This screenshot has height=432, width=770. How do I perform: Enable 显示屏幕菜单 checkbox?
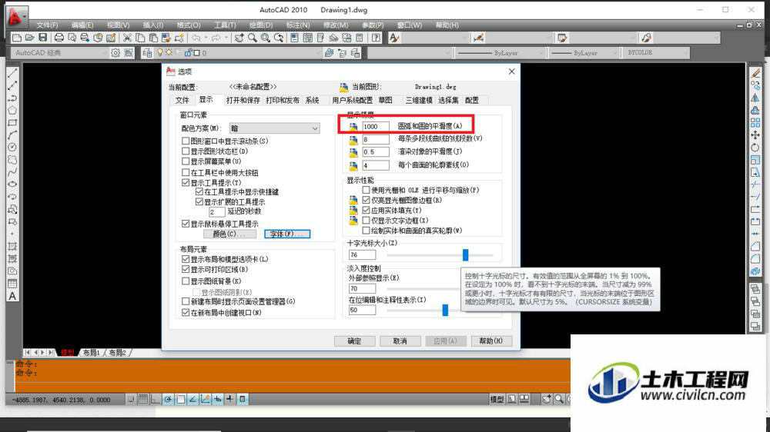[186, 161]
